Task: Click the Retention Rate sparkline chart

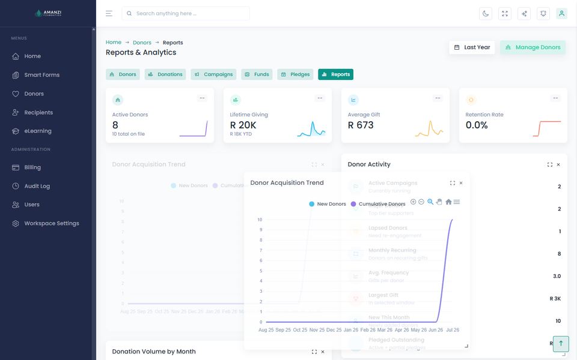Action: click(x=547, y=128)
